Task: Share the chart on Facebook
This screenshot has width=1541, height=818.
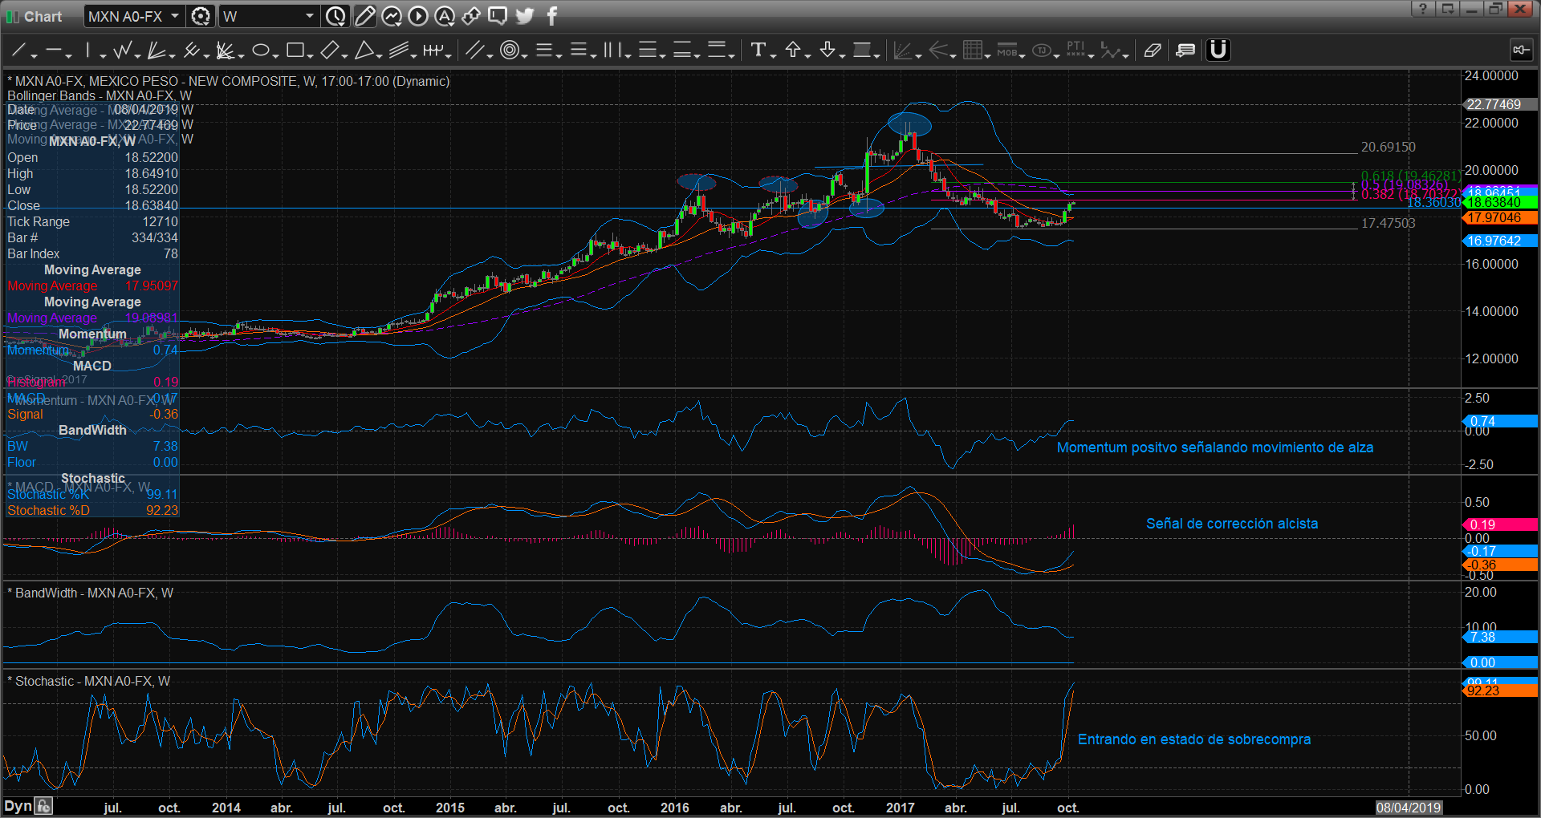Action: pos(552,16)
